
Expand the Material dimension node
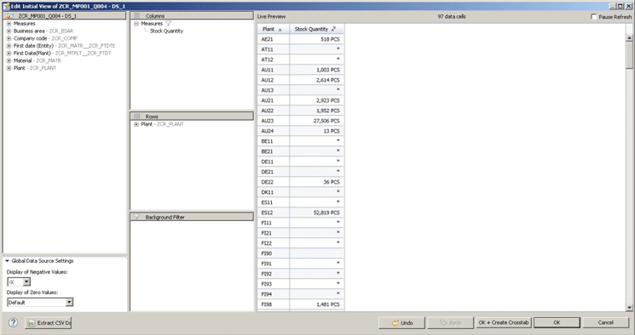9,60
